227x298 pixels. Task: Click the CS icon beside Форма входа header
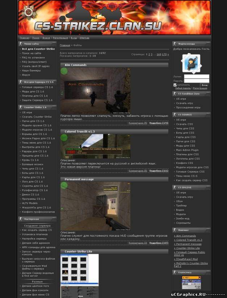pos(175,44)
